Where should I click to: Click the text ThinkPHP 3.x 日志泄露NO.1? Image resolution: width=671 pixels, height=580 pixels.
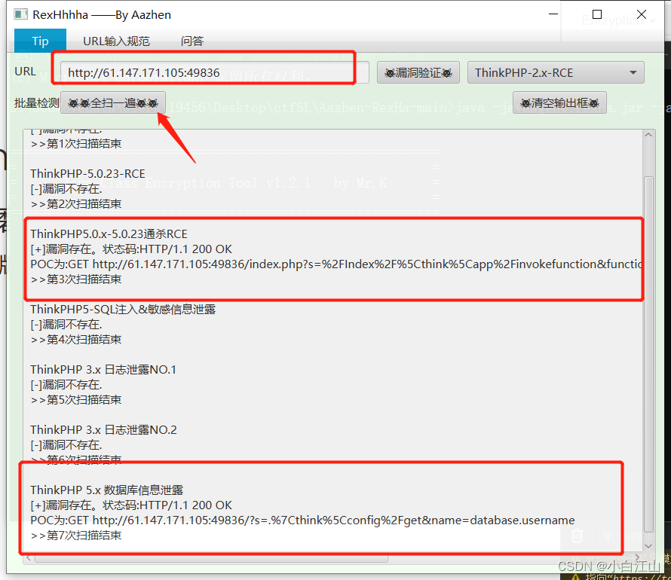[x=103, y=369]
